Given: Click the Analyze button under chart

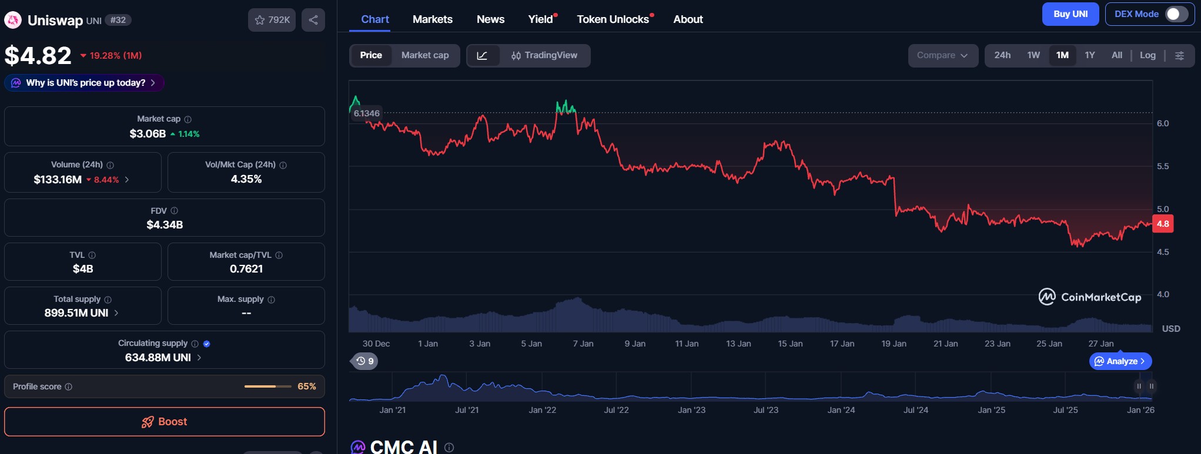Looking at the screenshot, I should [x=1120, y=361].
